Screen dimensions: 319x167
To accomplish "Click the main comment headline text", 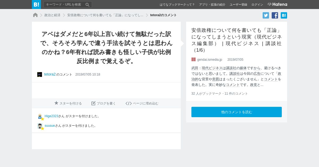I will (106, 47).
